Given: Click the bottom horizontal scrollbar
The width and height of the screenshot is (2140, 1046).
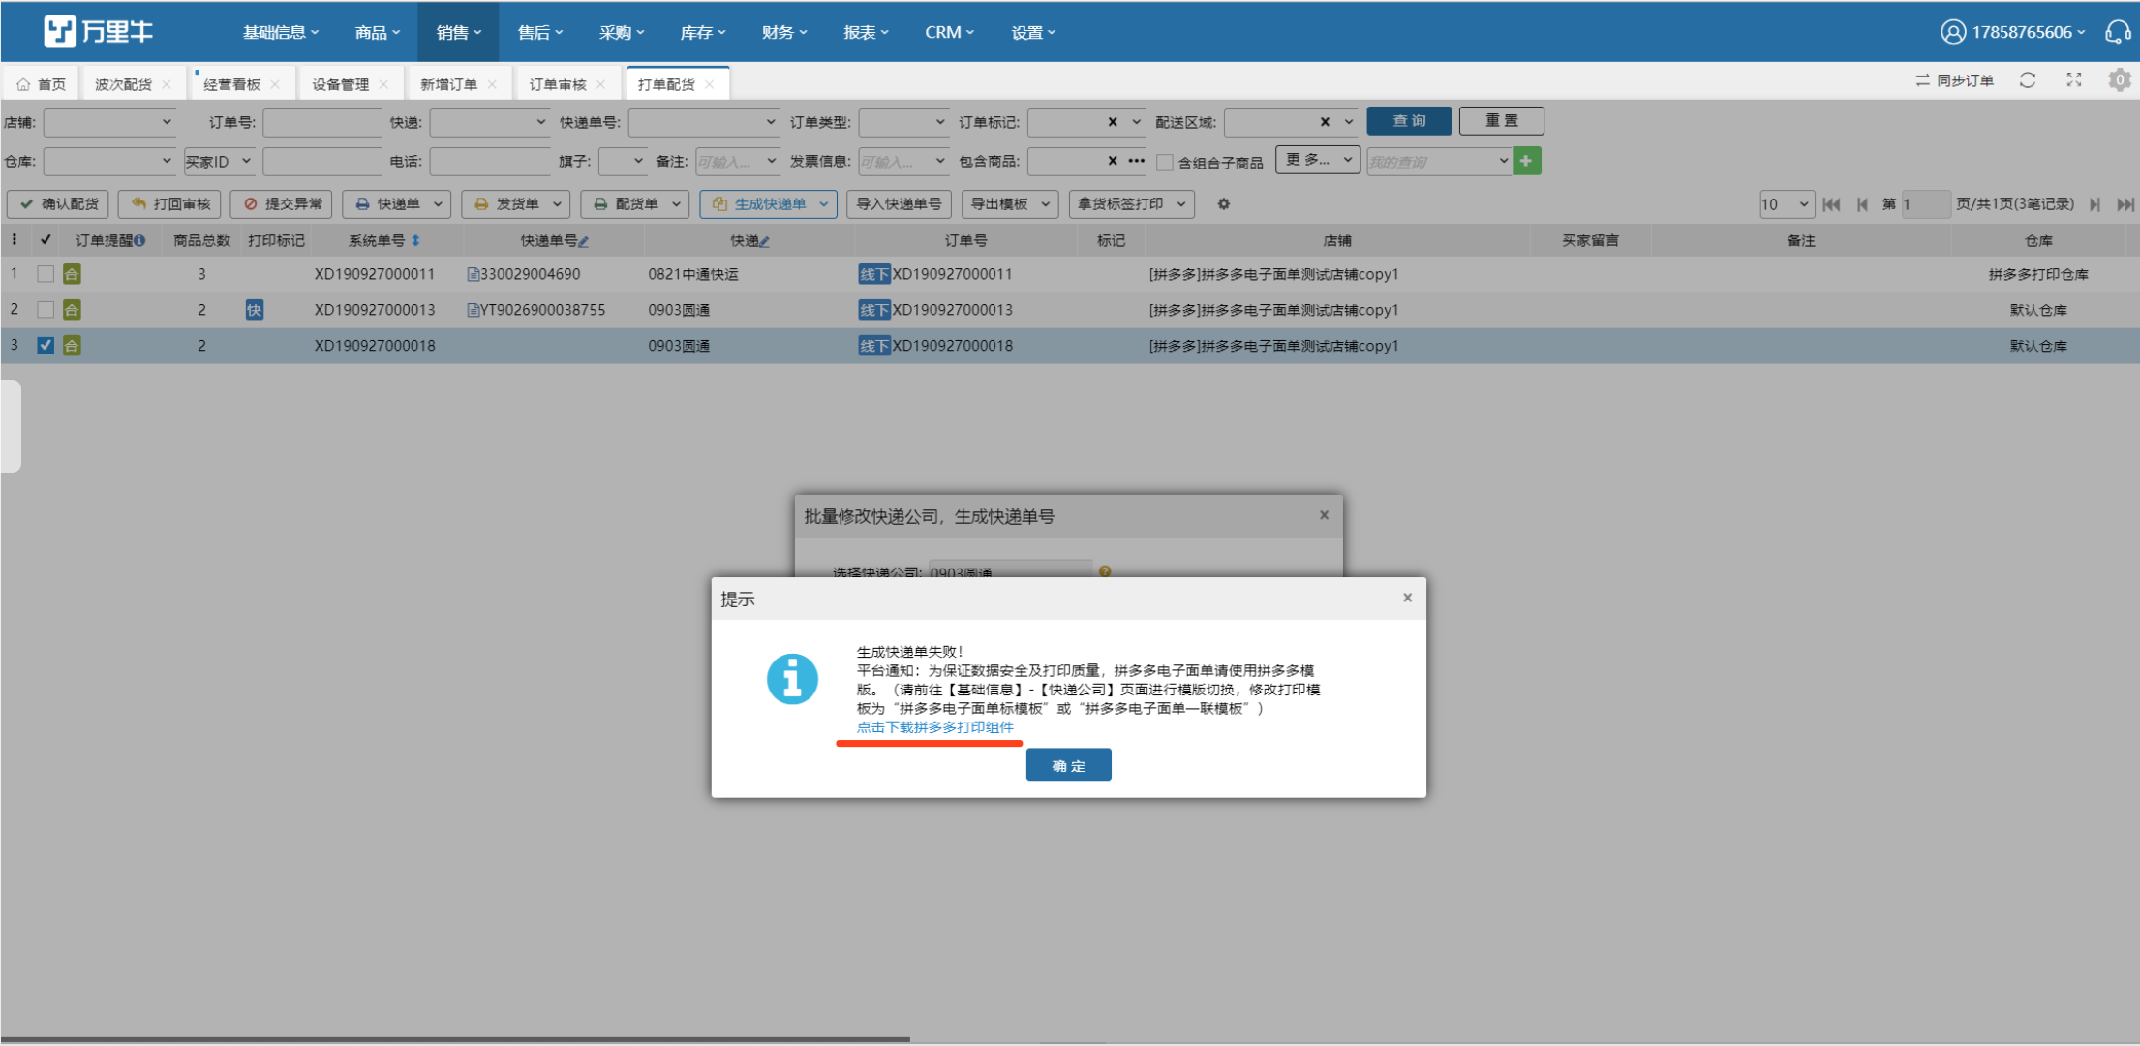Looking at the screenshot, I should coord(455,1039).
